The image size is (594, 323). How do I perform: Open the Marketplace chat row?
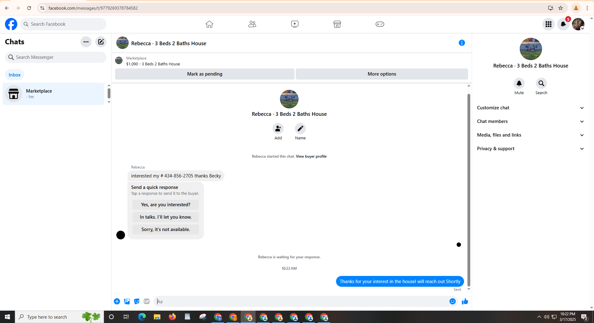click(54, 94)
